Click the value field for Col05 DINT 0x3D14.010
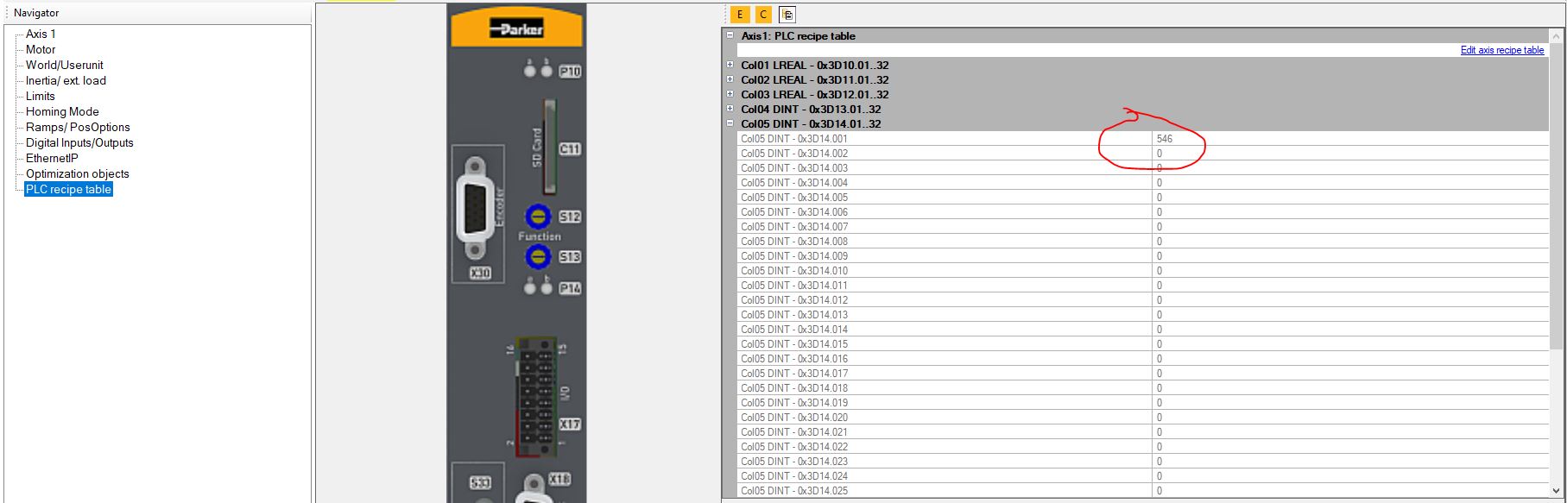This screenshot has height=503, width=1567. pos(1347,271)
